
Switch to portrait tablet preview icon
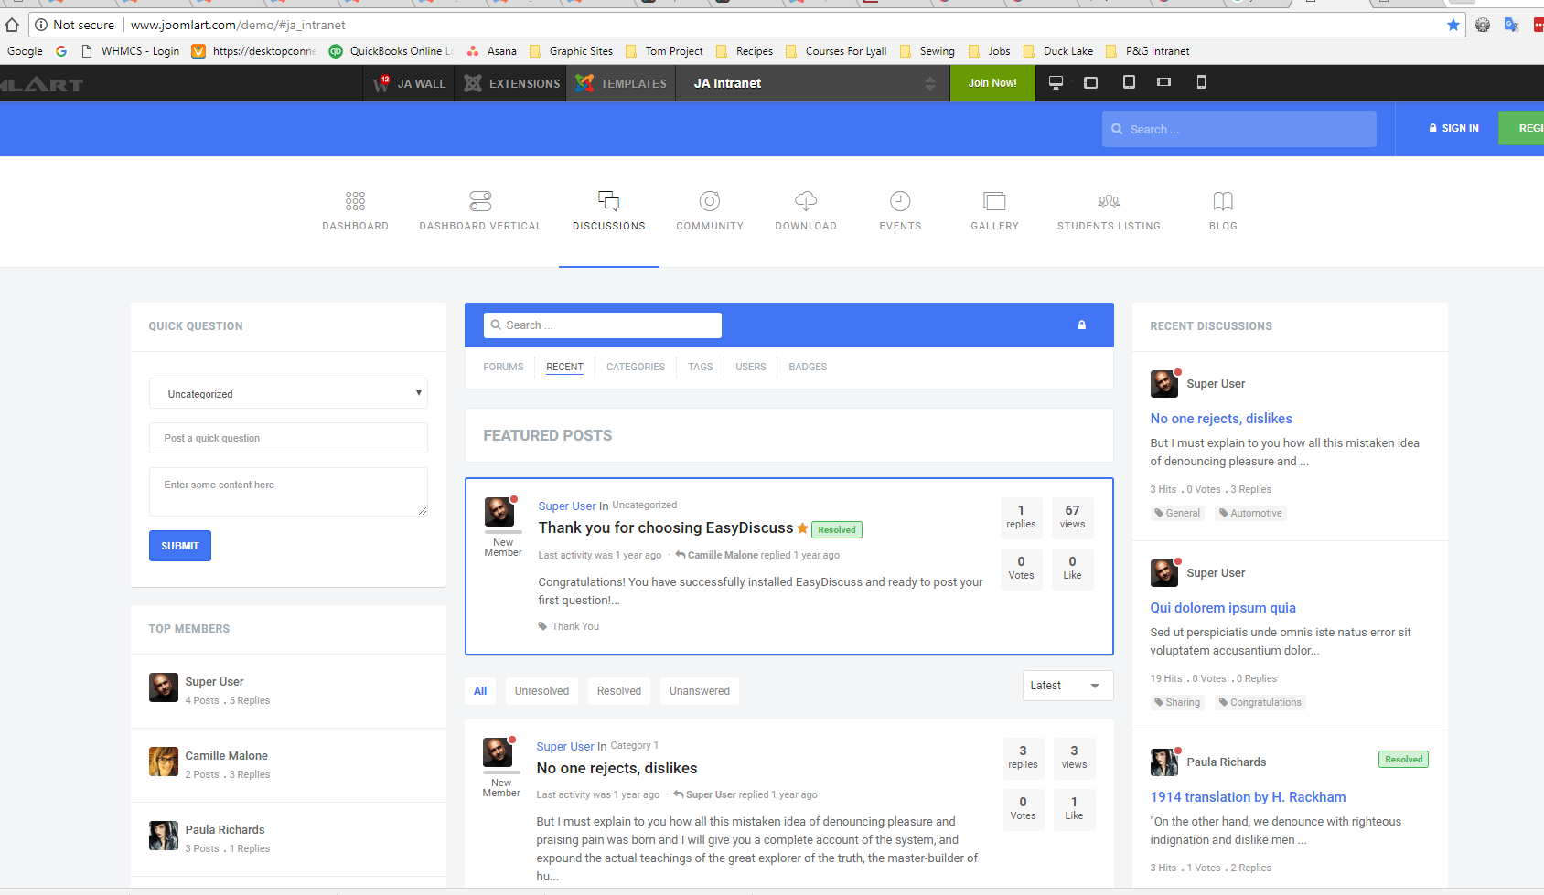[x=1129, y=82]
